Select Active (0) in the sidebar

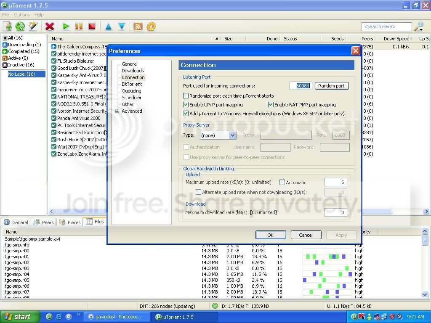point(15,58)
